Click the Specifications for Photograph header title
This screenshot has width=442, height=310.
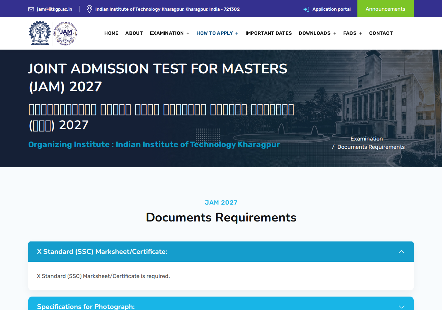point(86,307)
